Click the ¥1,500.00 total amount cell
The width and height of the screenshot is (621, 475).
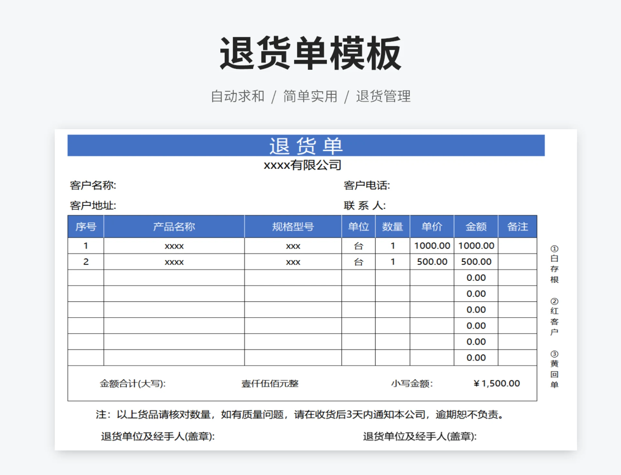coord(496,383)
